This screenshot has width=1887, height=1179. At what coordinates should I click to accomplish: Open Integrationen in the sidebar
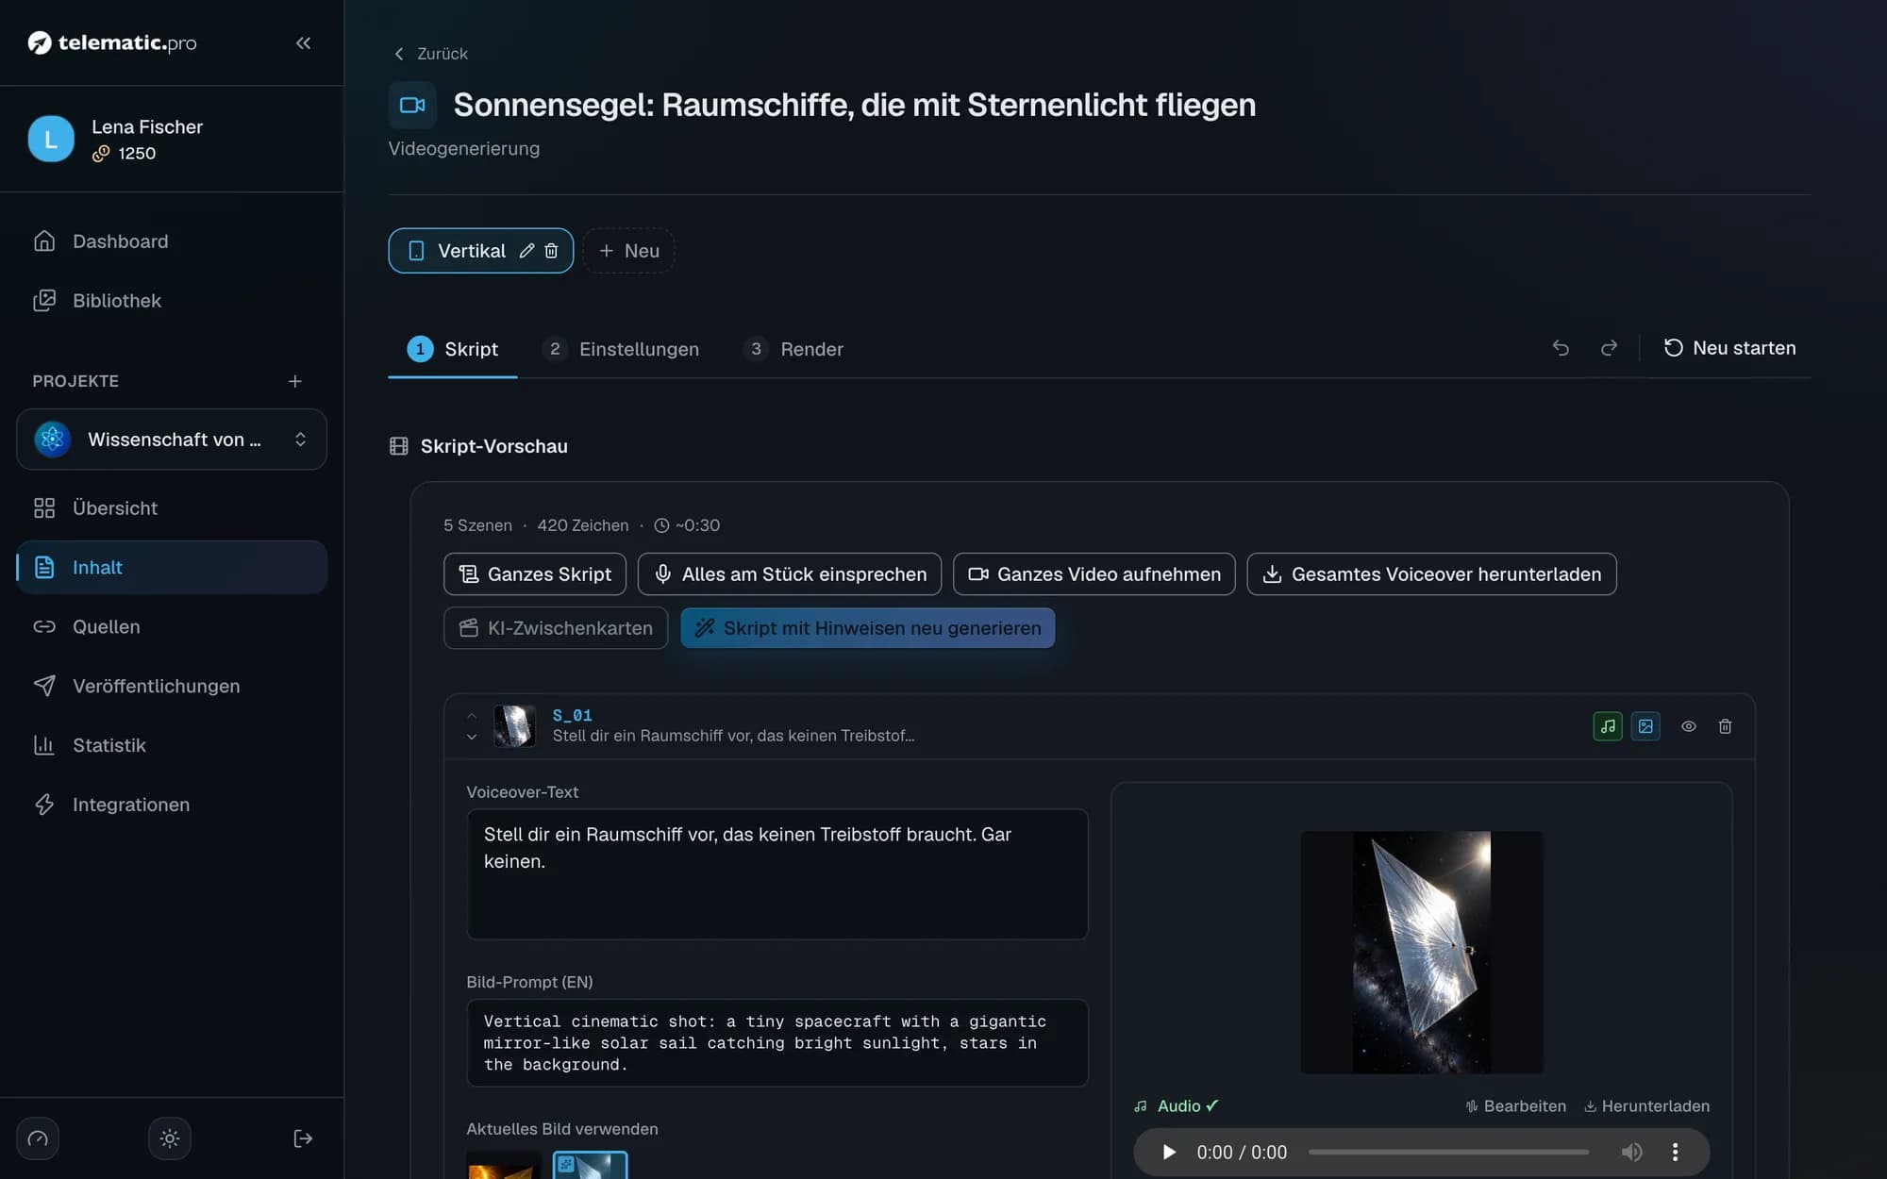pyautogui.click(x=172, y=805)
